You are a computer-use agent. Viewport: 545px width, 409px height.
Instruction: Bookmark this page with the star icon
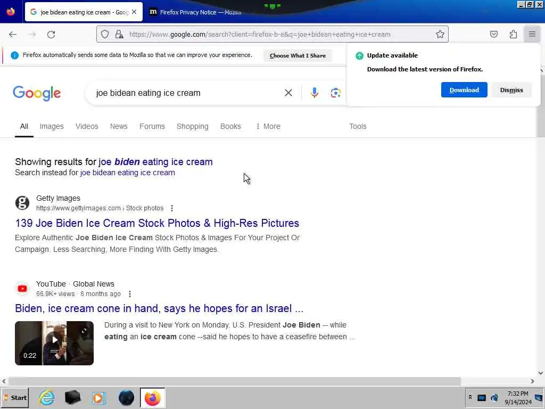(440, 34)
